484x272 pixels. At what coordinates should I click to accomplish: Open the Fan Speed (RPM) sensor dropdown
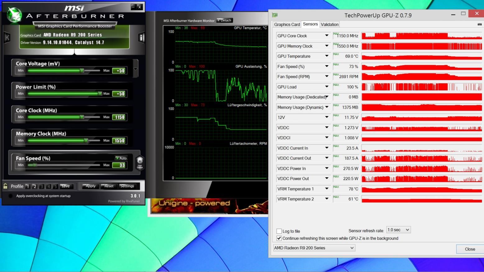(x=327, y=76)
